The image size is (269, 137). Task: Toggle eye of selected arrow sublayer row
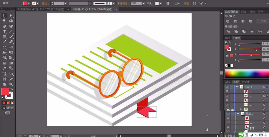click(227, 96)
